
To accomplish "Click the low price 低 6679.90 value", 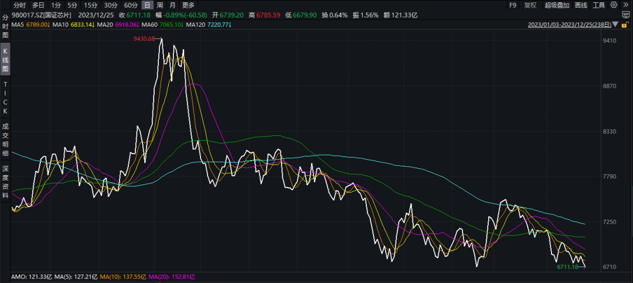I will 300,15.
